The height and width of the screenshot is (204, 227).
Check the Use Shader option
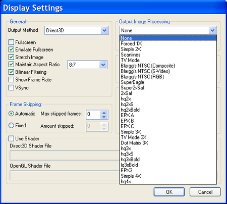coord(11,138)
